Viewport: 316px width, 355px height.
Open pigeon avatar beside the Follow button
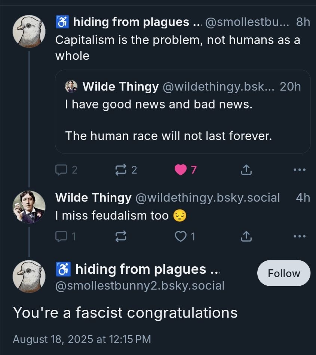[x=29, y=276]
